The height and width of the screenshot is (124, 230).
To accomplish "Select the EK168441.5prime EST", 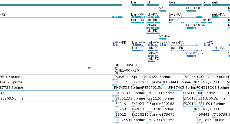I will point(163,85).
